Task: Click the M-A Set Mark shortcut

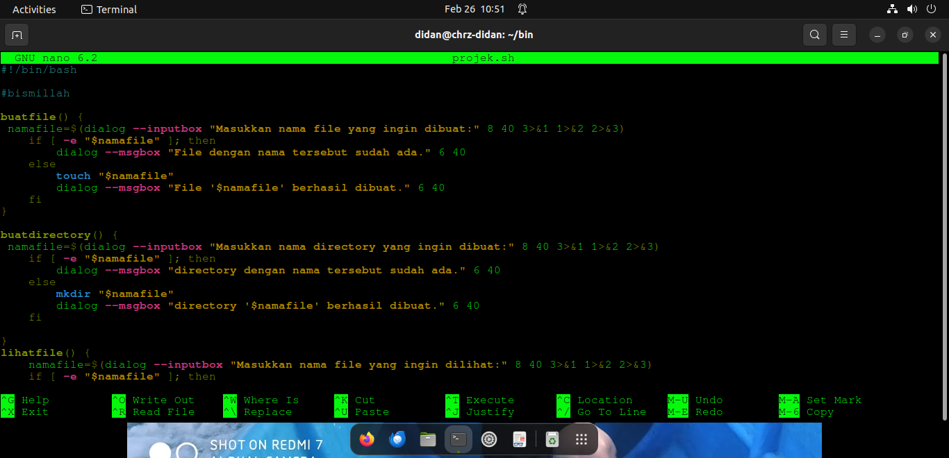Action: click(x=820, y=400)
